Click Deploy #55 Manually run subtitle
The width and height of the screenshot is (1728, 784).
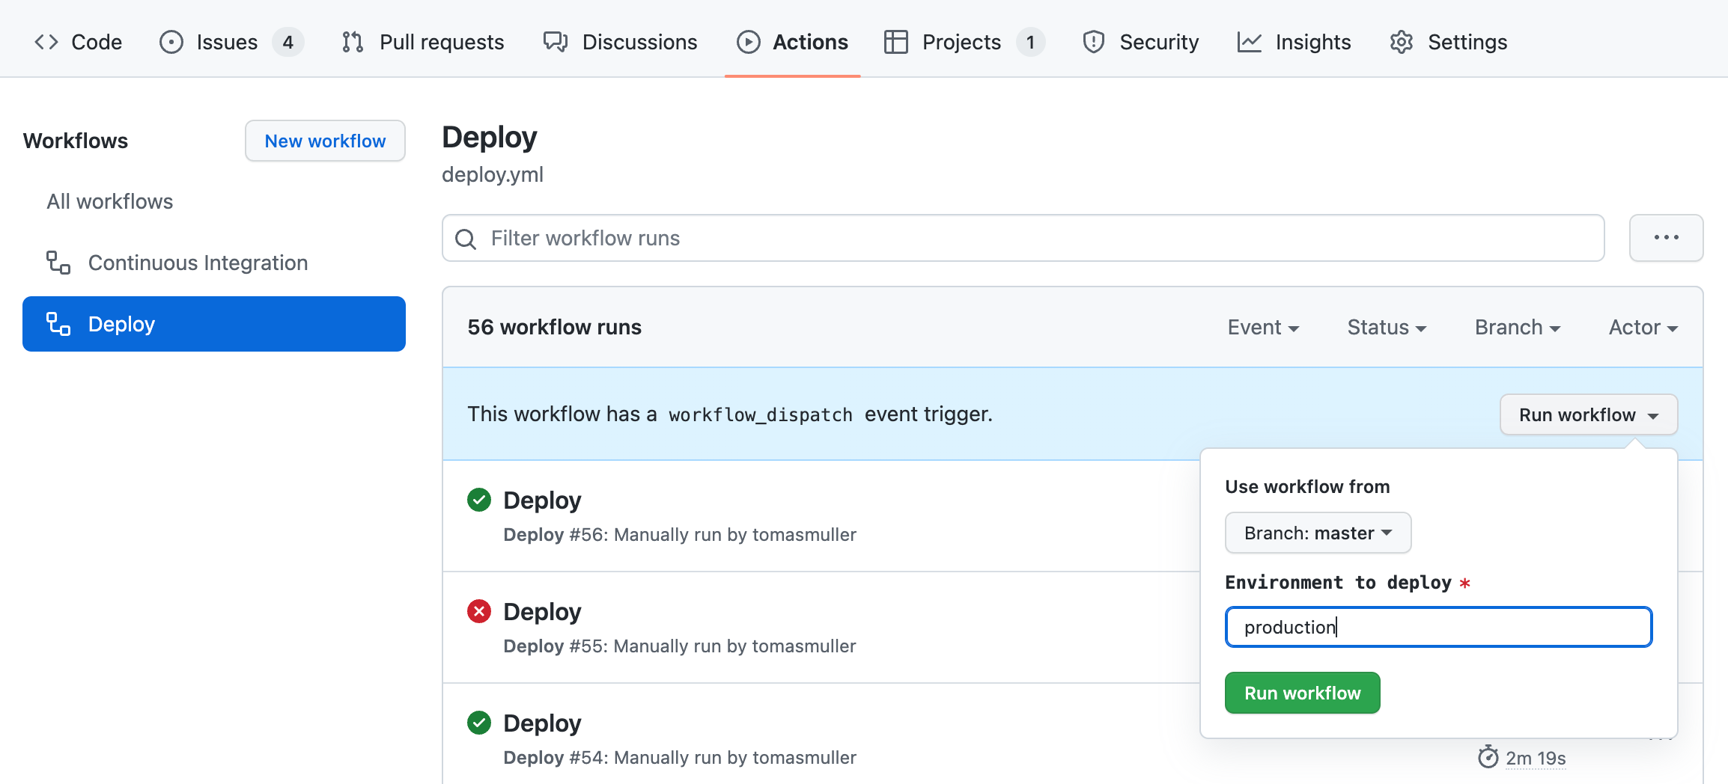pos(680,646)
